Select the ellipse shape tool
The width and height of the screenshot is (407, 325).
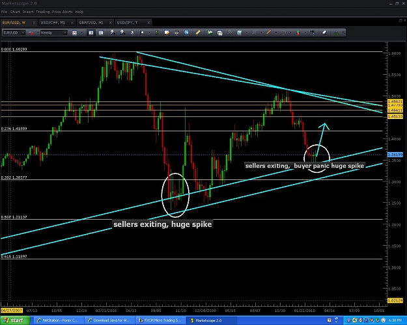(283, 32)
